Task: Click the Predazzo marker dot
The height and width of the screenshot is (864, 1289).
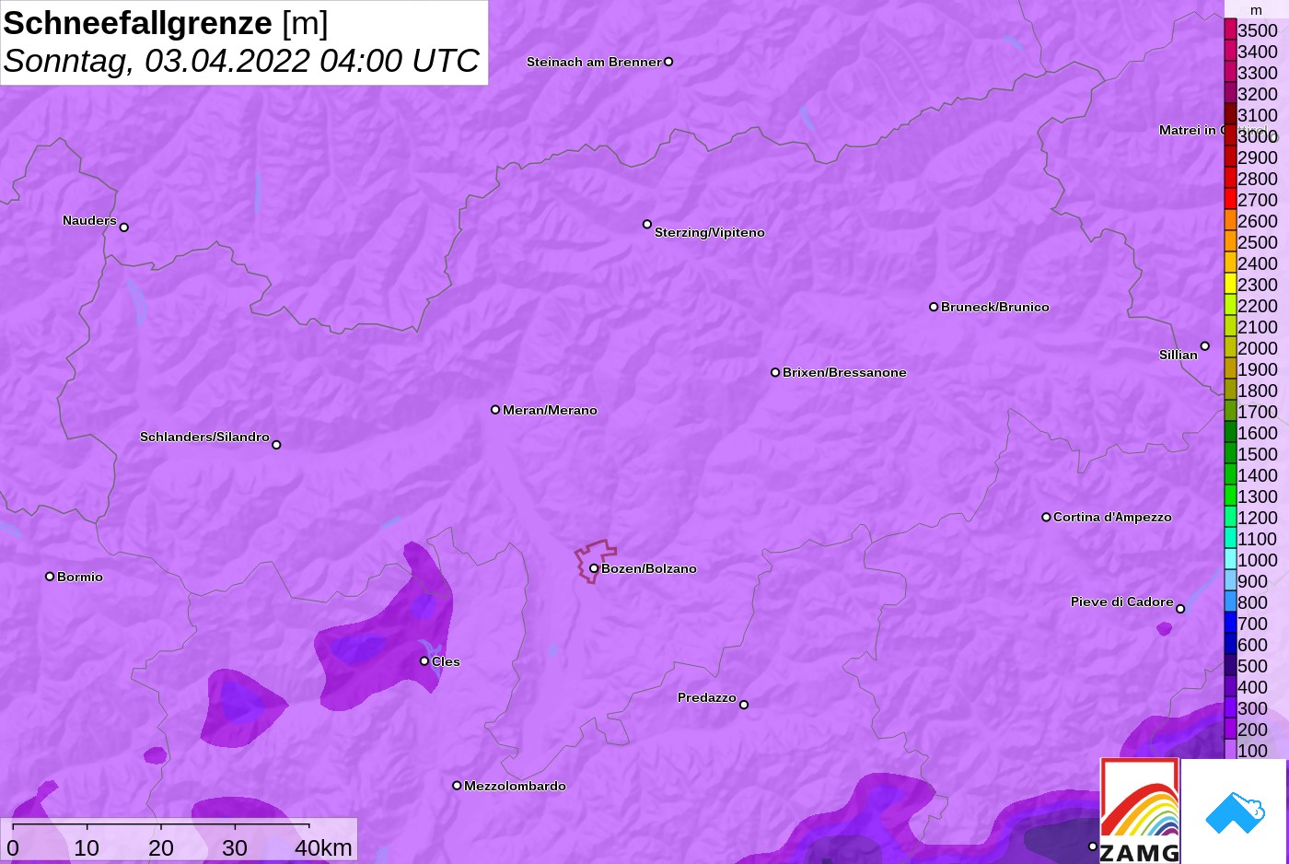Action: coord(744,705)
